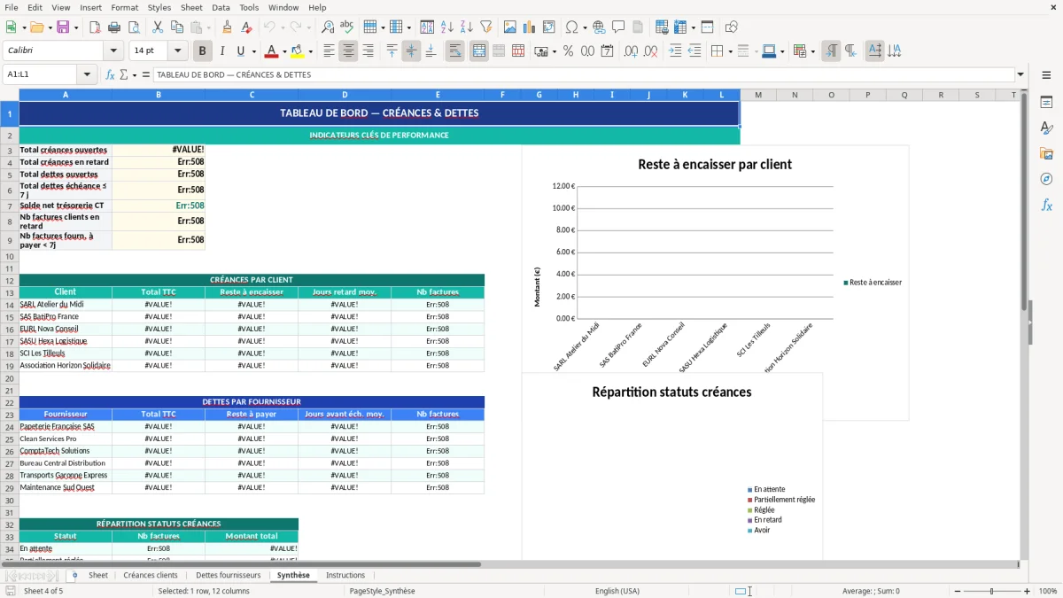1063x598 pixels.
Task: Open sidebar Gallery icon
Action: point(1046,153)
